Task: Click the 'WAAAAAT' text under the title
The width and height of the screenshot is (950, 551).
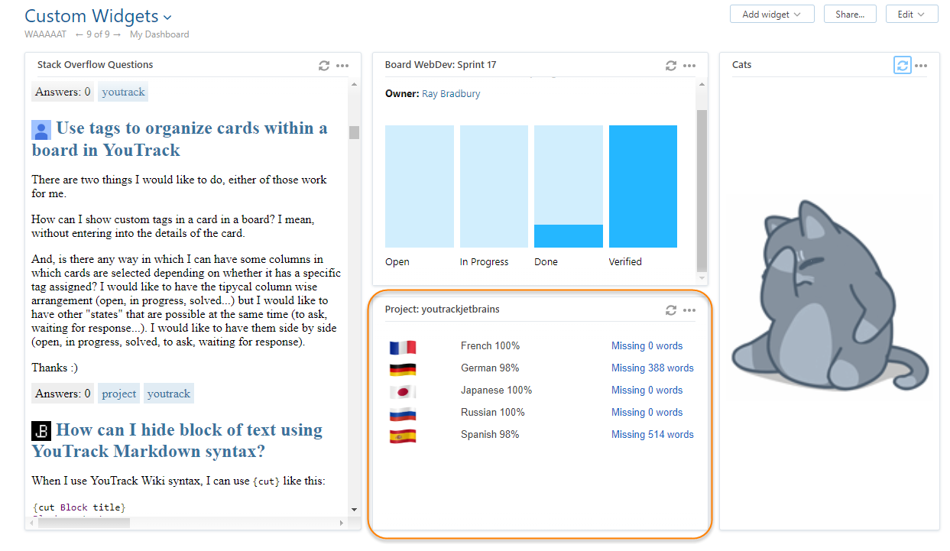Action: (45, 34)
